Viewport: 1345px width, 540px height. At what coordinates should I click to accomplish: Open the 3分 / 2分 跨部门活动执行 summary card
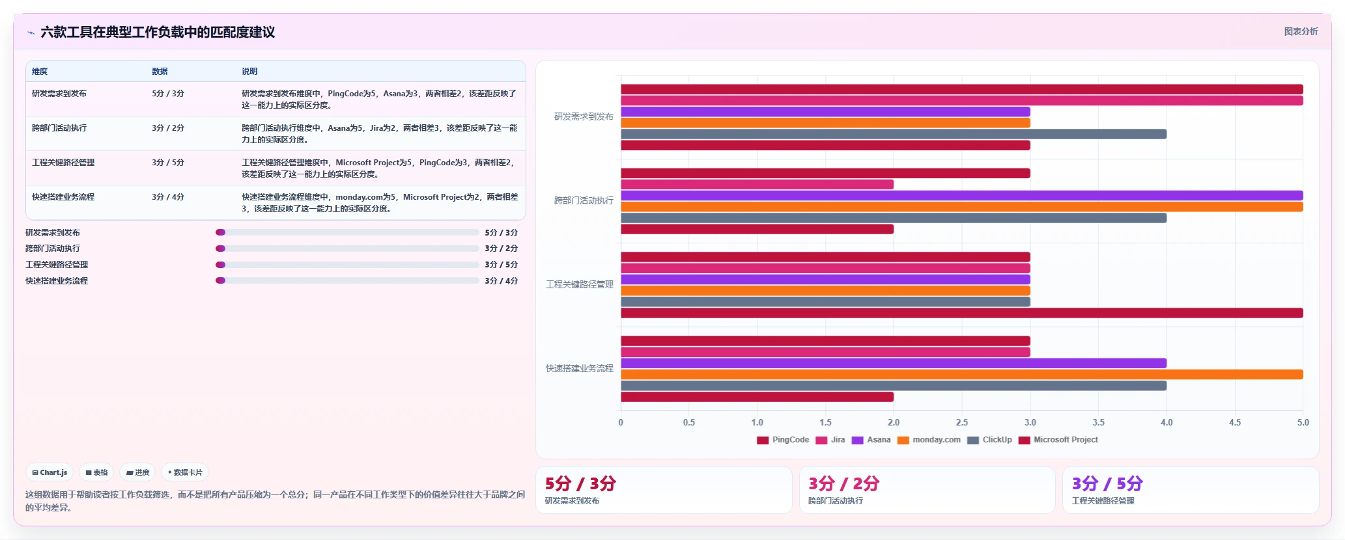(x=927, y=490)
